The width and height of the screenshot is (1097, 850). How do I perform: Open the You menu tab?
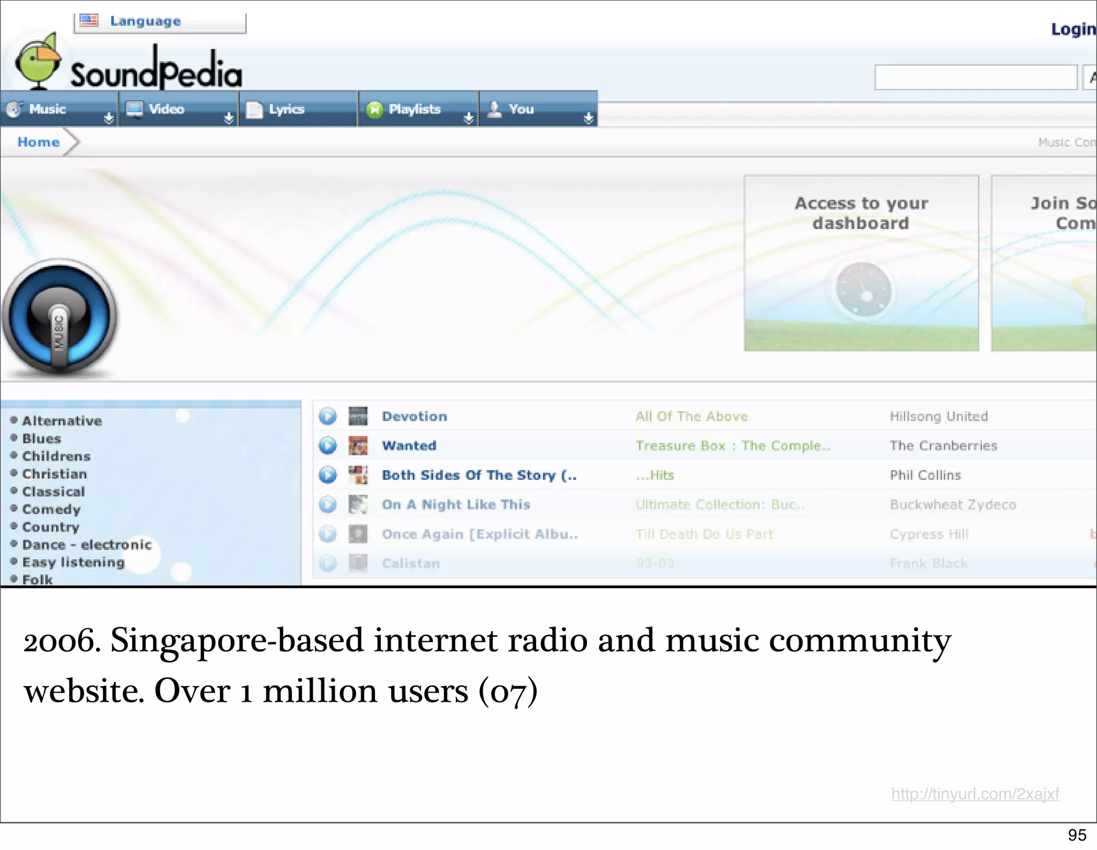(x=538, y=109)
